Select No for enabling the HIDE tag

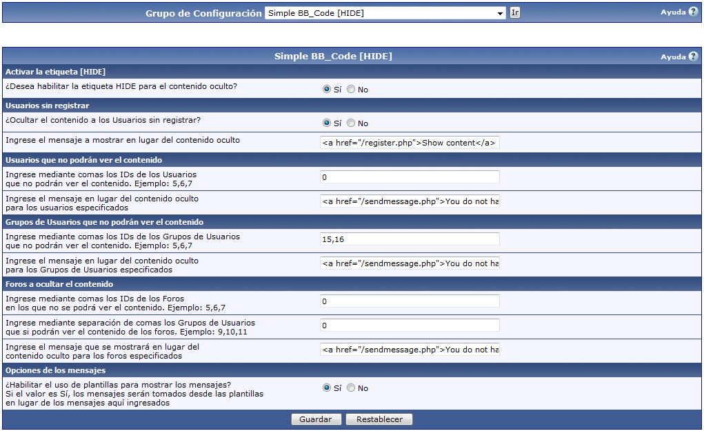point(351,89)
